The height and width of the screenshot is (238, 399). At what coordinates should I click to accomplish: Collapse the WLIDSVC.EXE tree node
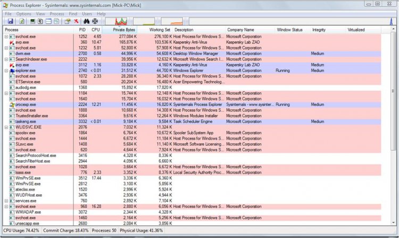pos(6,127)
